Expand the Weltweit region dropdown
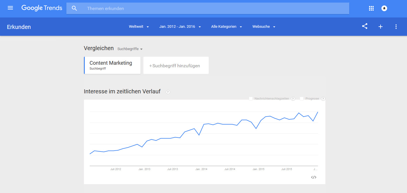 click(139, 27)
